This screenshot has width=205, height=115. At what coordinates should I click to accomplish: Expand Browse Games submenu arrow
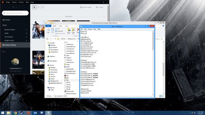pos(26,30)
